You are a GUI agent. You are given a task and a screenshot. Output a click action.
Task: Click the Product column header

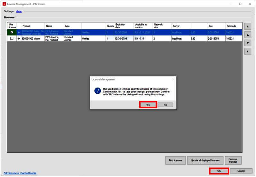point(26,26)
